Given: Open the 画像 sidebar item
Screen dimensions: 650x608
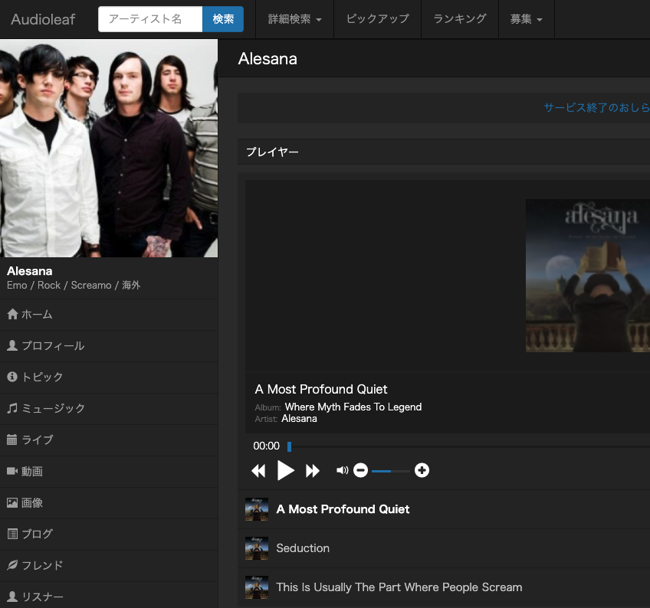Looking at the screenshot, I should point(109,503).
